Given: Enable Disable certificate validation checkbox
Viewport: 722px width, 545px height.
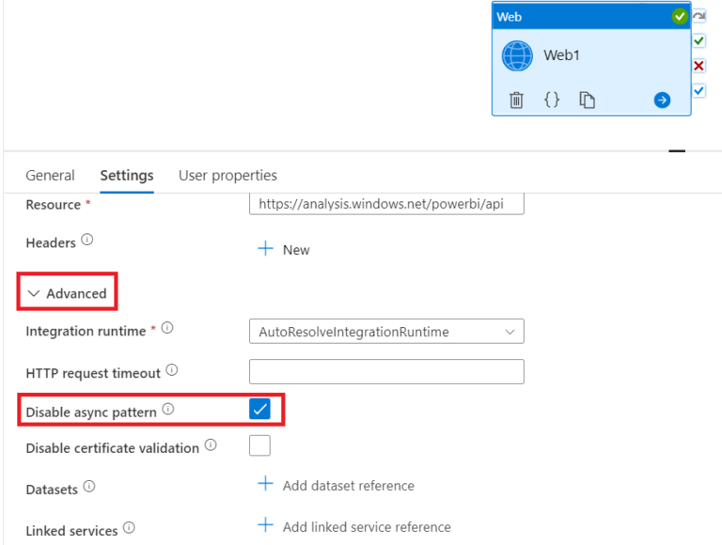Looking at the screenshot, I should (259, 445).
